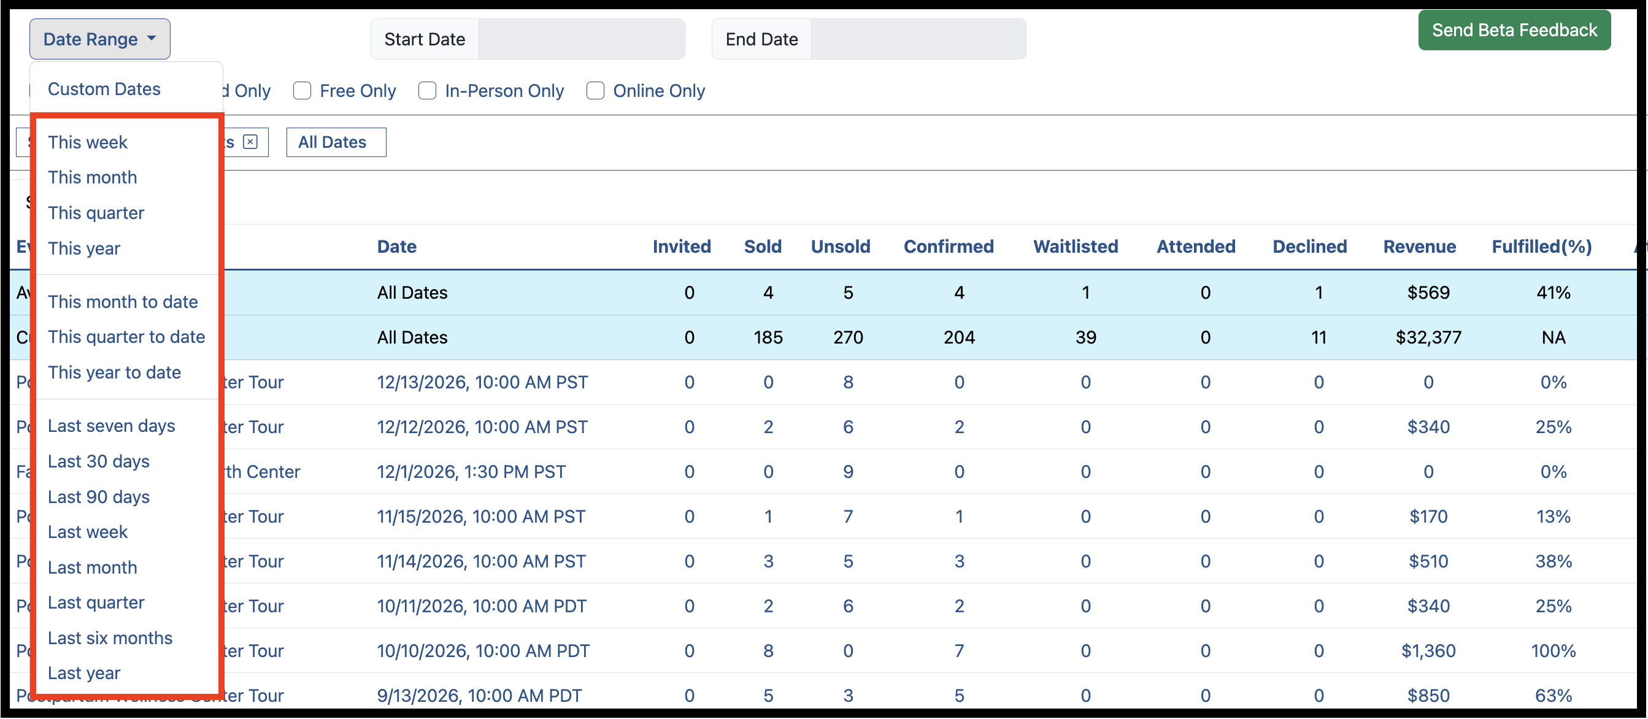
Task: Select Last year option
Action: point(84,674)
